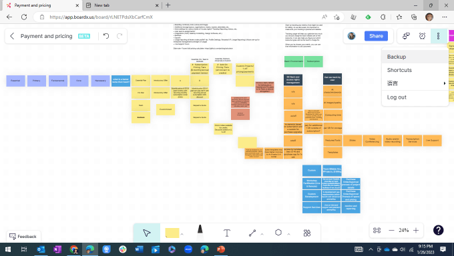
Task: Select the green 'Subscription' sticky note
Action: 313,61
